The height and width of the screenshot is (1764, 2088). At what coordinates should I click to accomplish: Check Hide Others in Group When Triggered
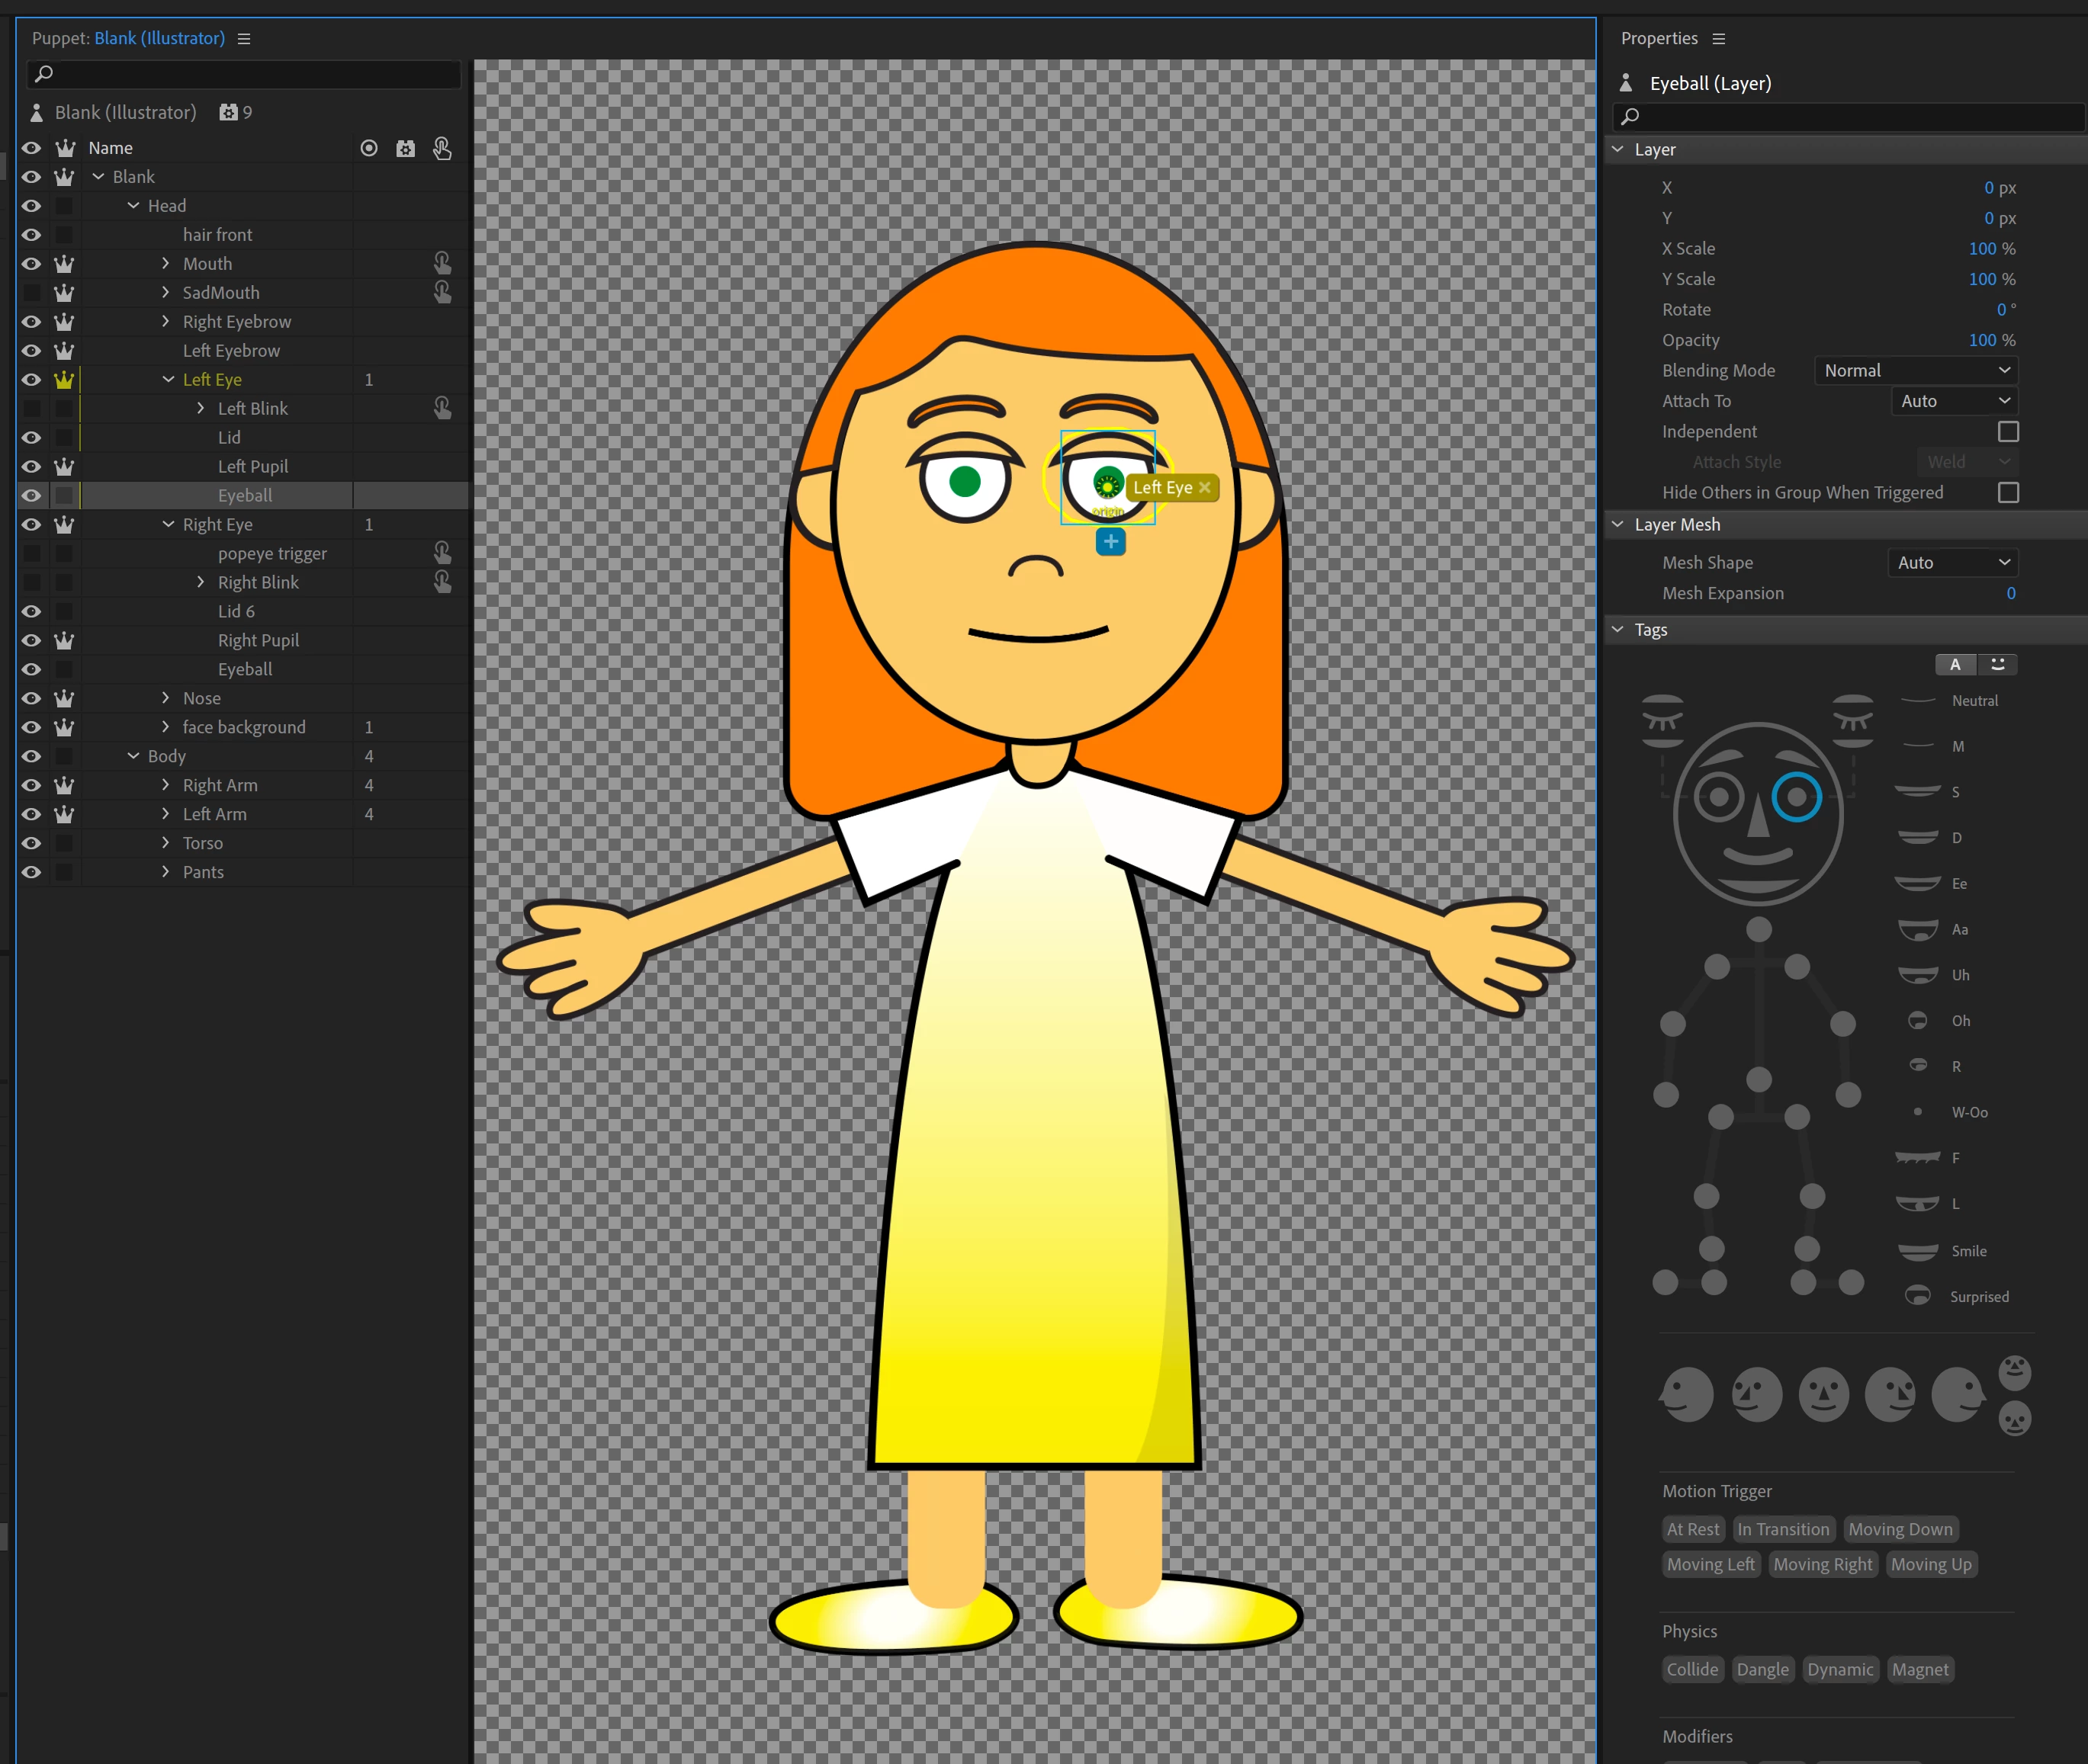click(x=2007, y=493)
